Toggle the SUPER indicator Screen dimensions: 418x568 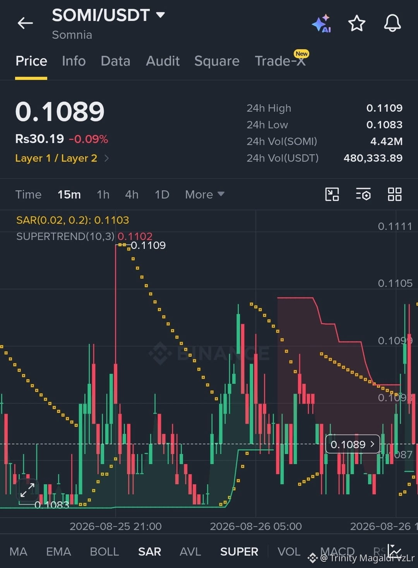pyautogui.click(x=239, y=551)
